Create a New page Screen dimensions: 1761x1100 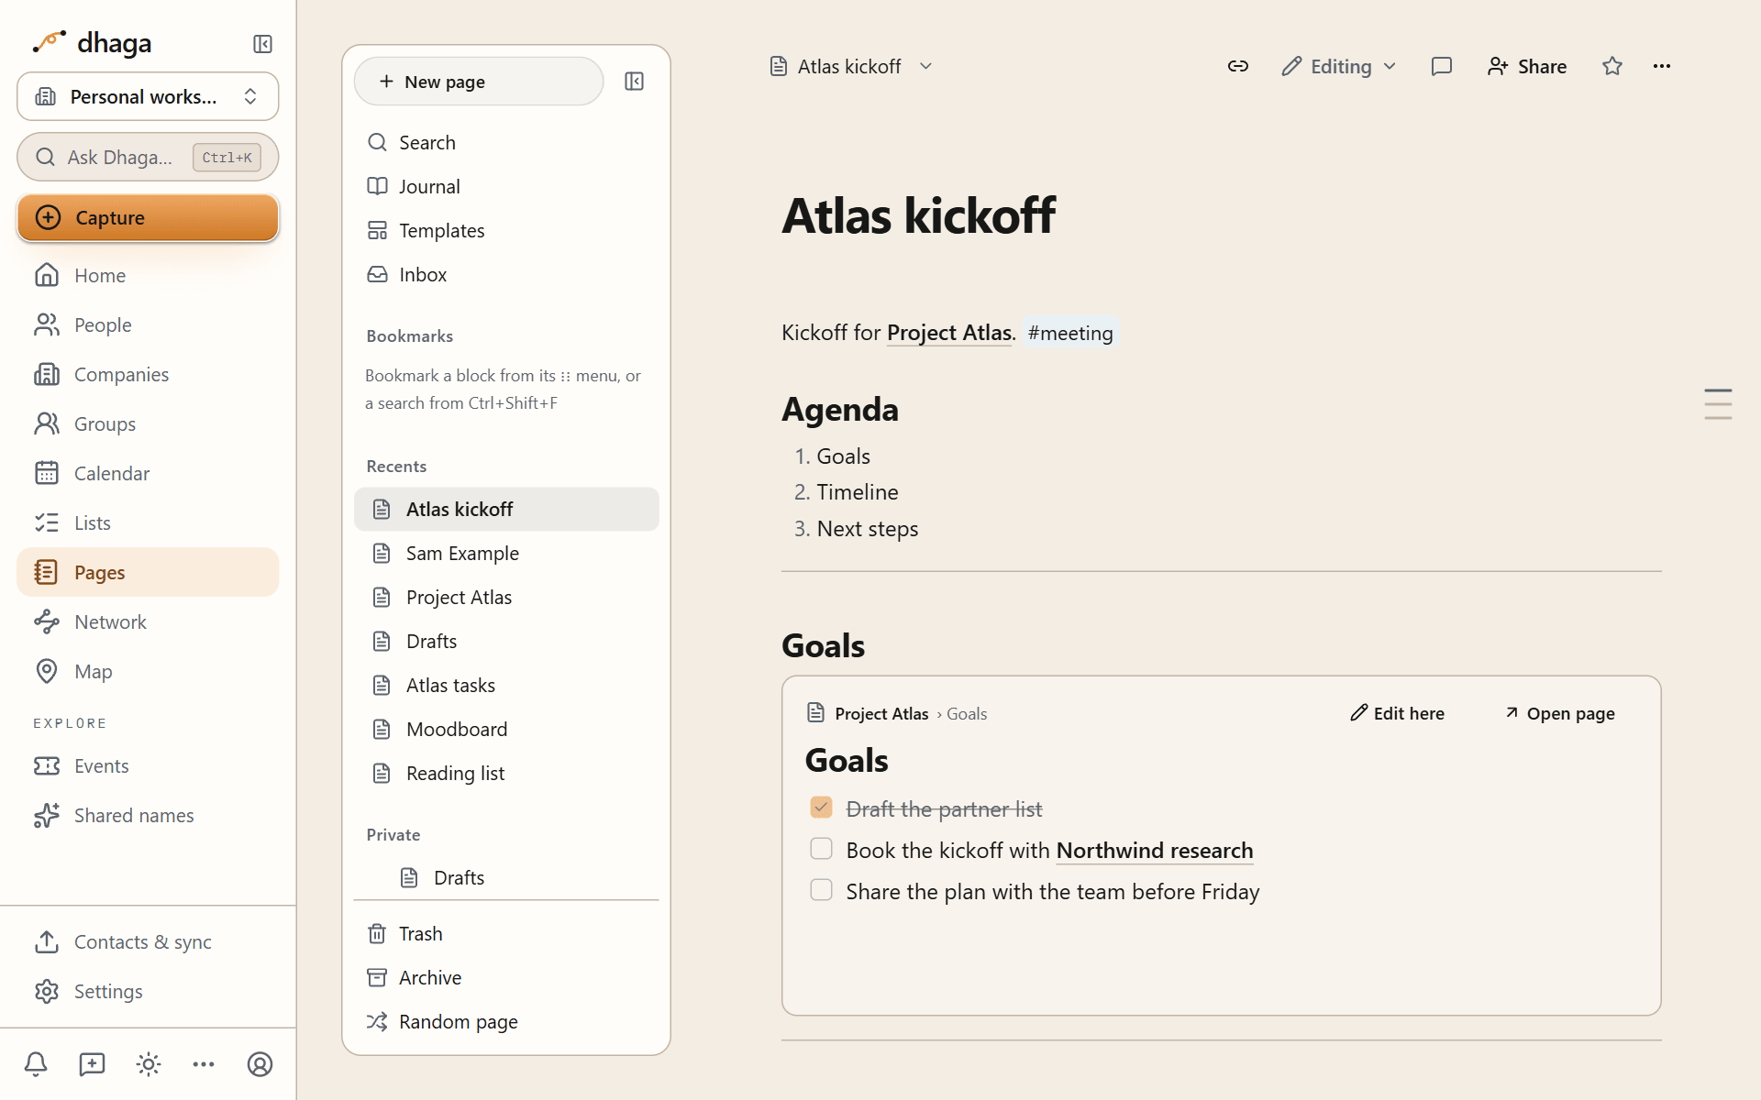coord(479,82)
